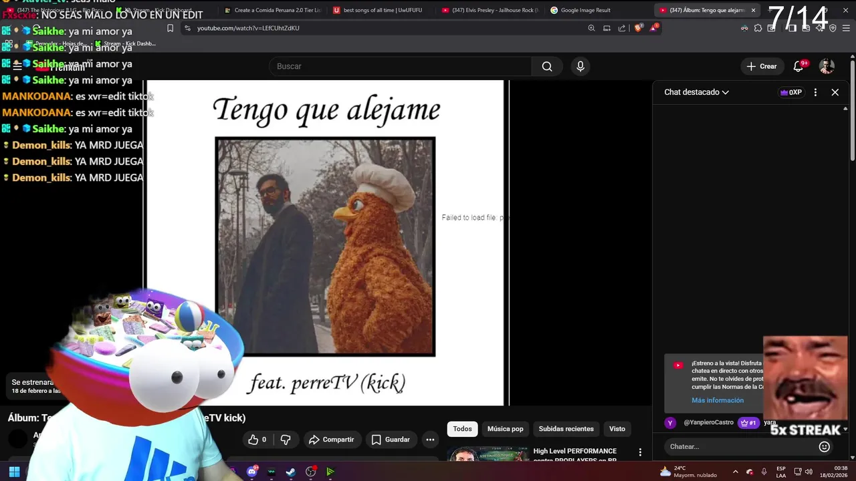Open more actions ellipsis below the video
This screenshot has height=481, width=856.
[430, 440]
